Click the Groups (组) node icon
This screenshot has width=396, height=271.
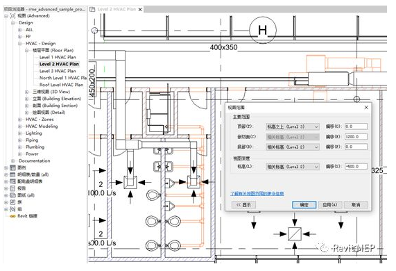coord(12,209)
